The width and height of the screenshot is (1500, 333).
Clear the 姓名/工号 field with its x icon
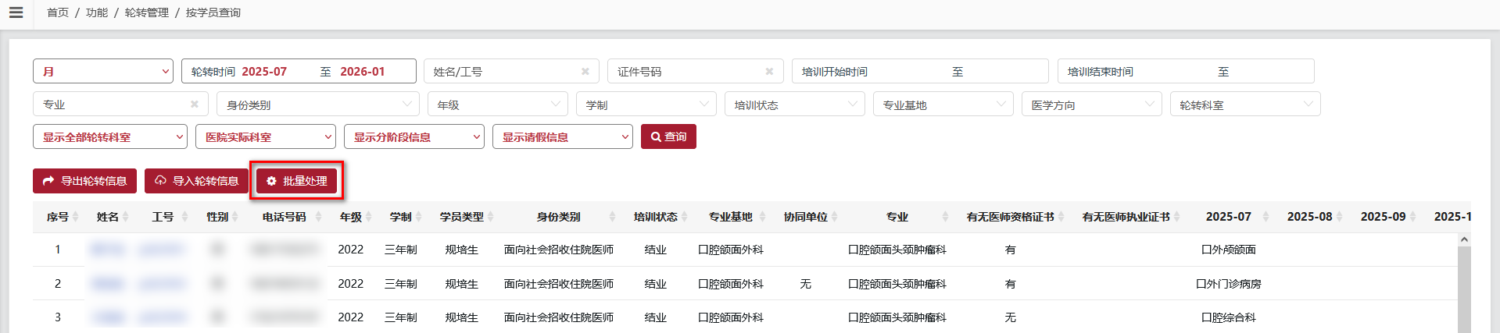585,71
